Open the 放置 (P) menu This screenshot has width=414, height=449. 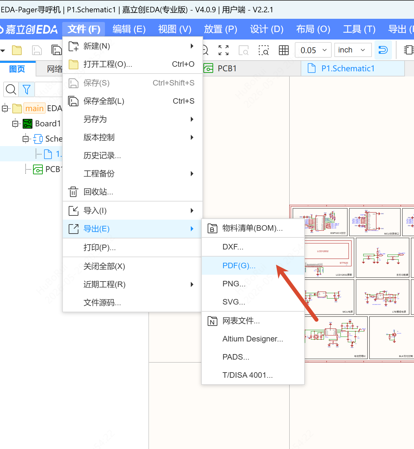click(221, 29)
